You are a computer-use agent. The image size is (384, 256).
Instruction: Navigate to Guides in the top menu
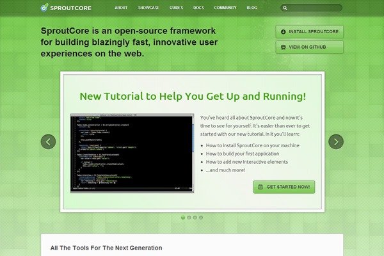click(177, 9)
